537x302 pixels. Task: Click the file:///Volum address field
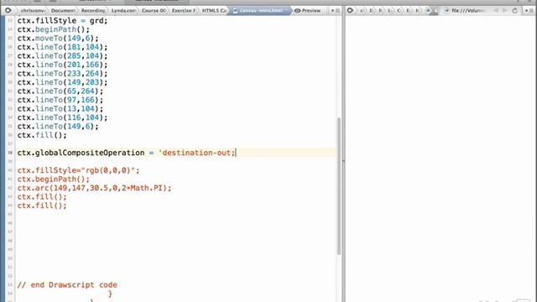(x=467, y=11)
